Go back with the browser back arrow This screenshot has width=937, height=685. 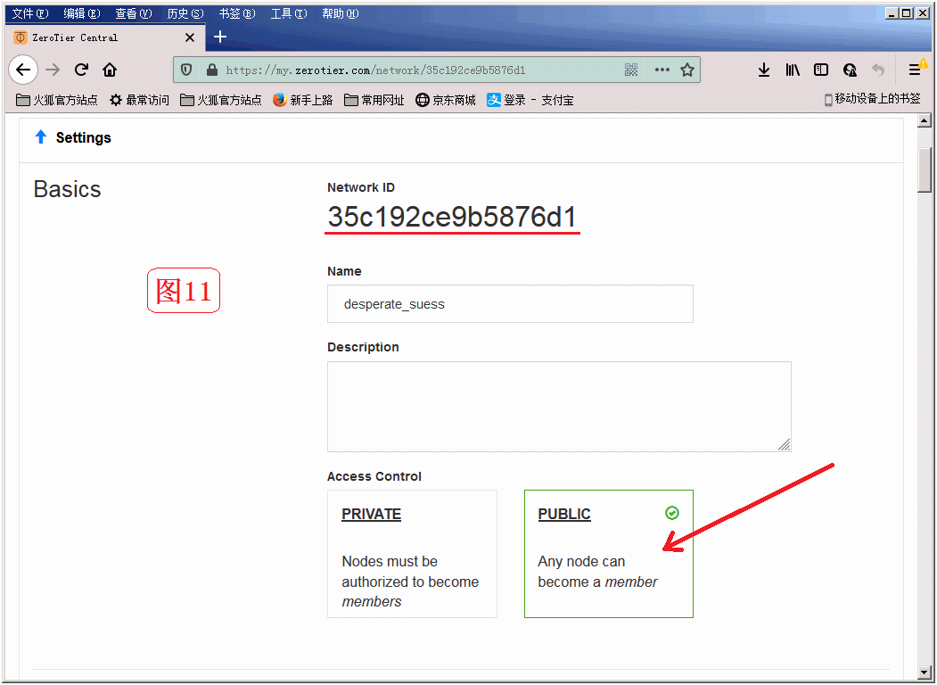click(x=23, y=70)
